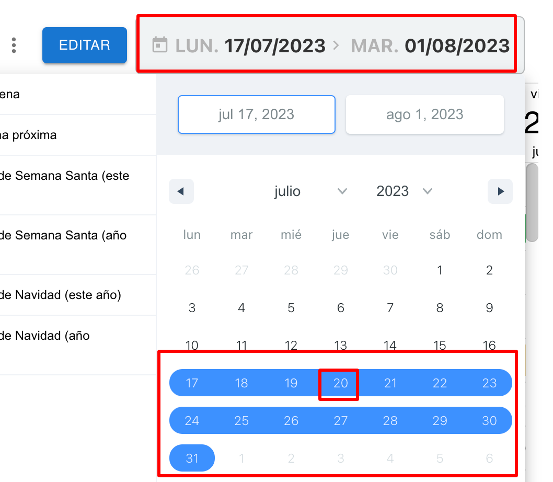
Task: Open the three-dot more options menu
Action: point(14,45)
